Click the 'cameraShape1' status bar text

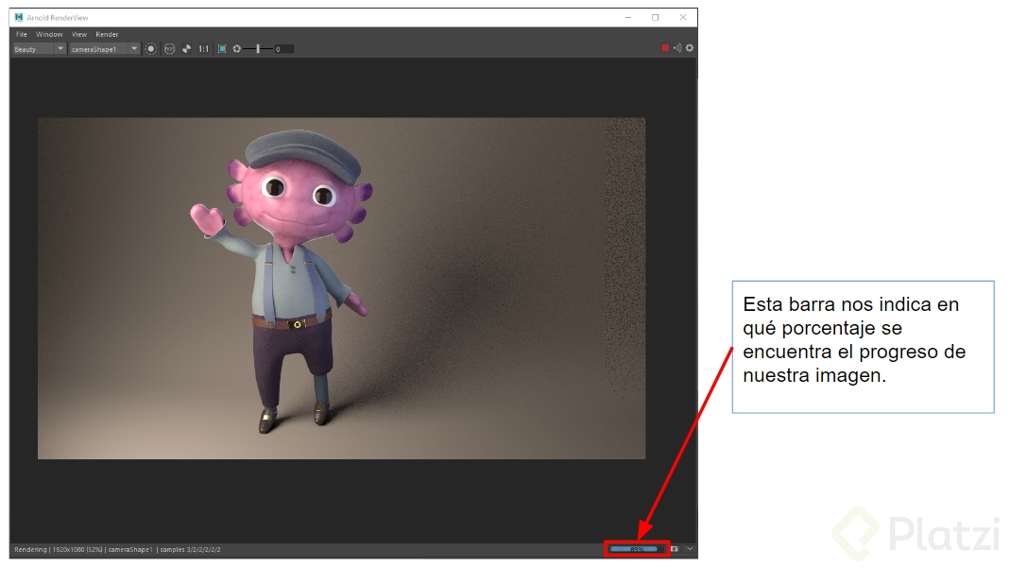130,550
